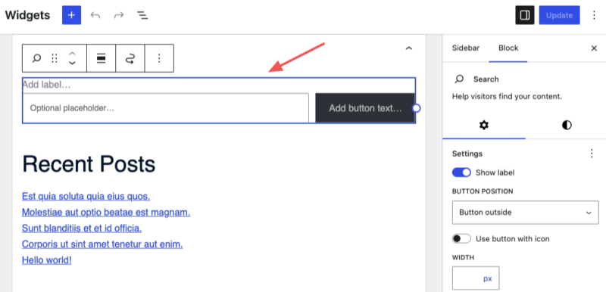
Task: Change the width px unit selector
Action: point(488,278)
